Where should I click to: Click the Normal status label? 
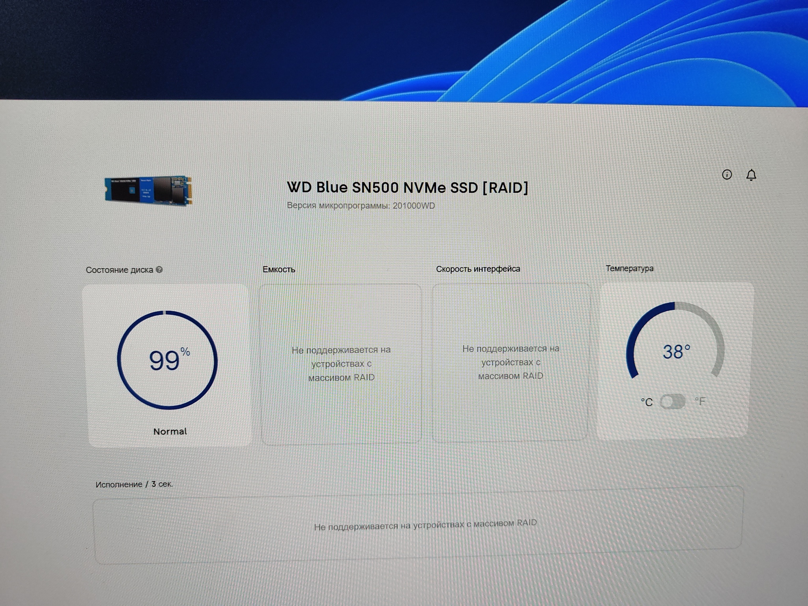[170, 431]
